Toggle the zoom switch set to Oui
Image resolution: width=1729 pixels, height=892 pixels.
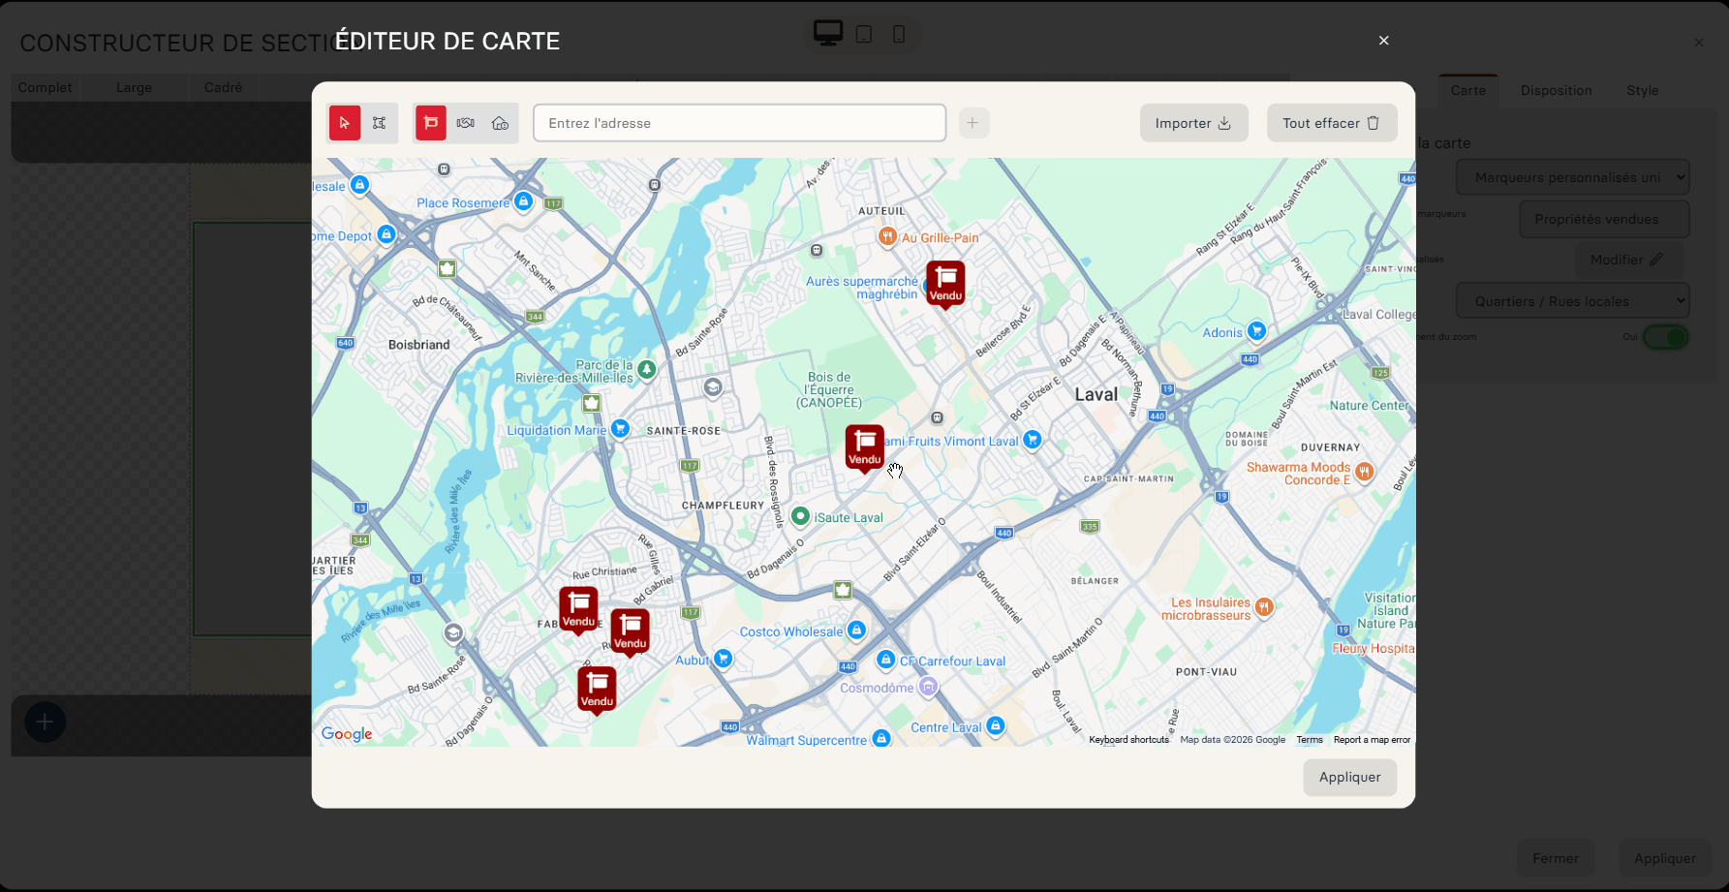pos(1665,337)
